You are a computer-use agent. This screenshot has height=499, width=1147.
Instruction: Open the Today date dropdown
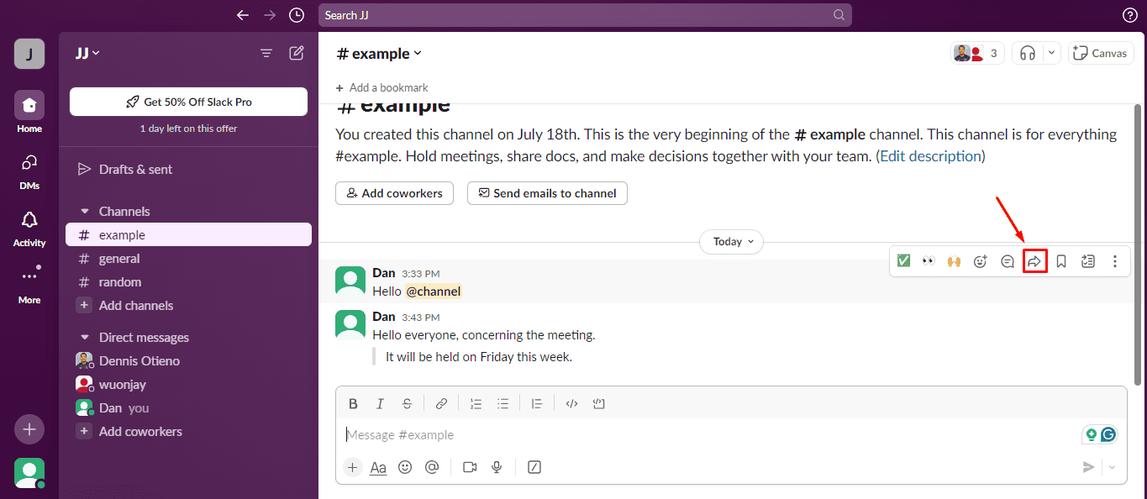(x=731, y=242)
